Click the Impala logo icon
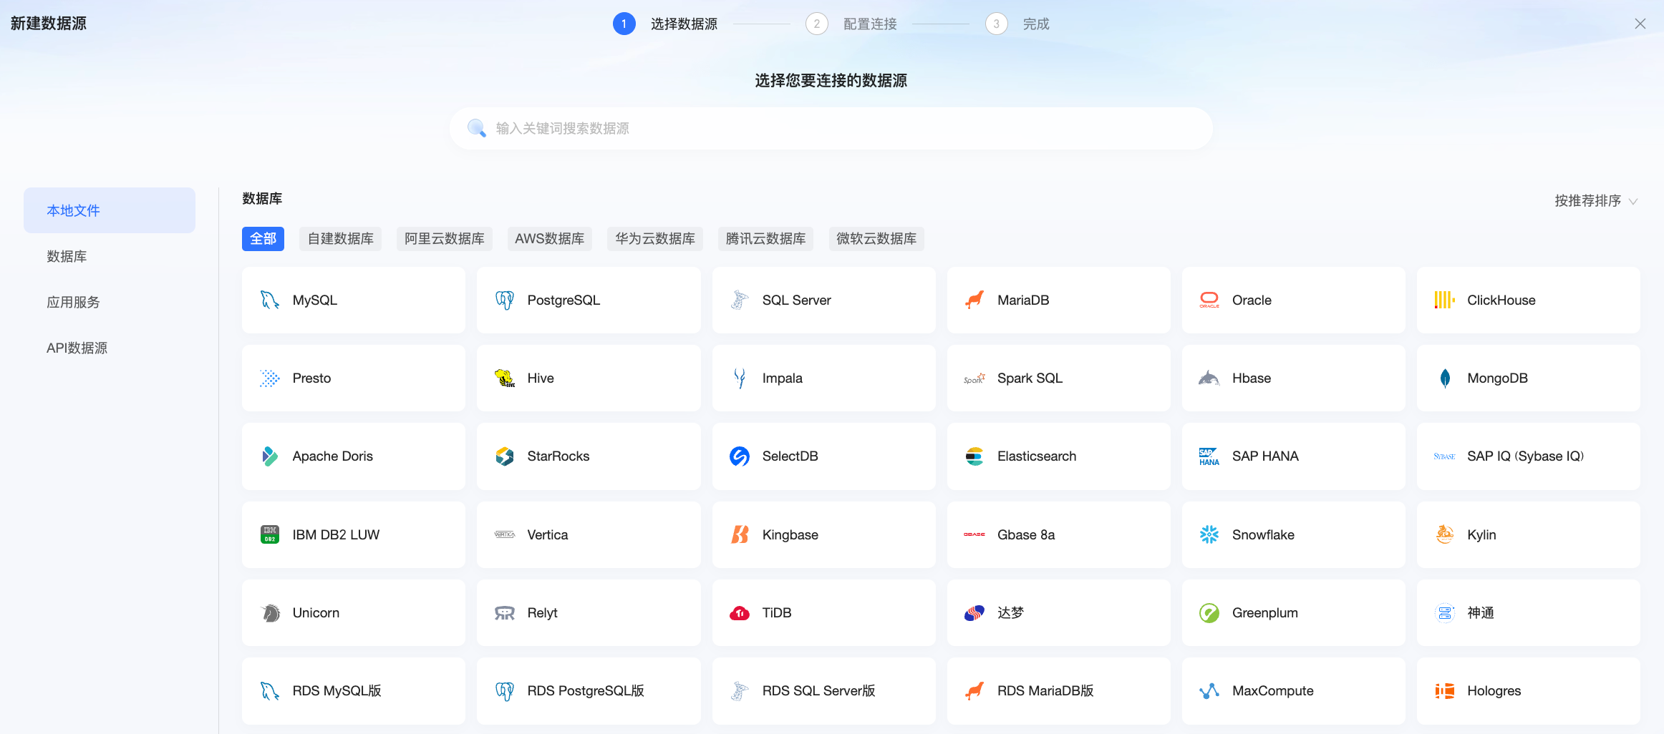Image resolution: width=1664 pixels, height=734 pixels. coord(740,378)
